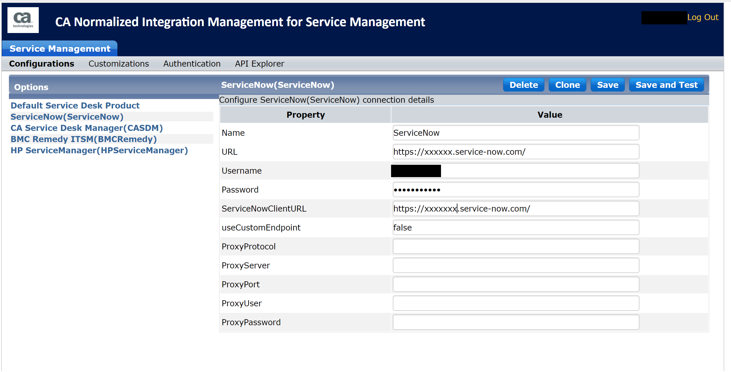Open BMC Remedy ITSM(BMCRemedy) configuration
The image size is (731, 372).
point(84,139)
